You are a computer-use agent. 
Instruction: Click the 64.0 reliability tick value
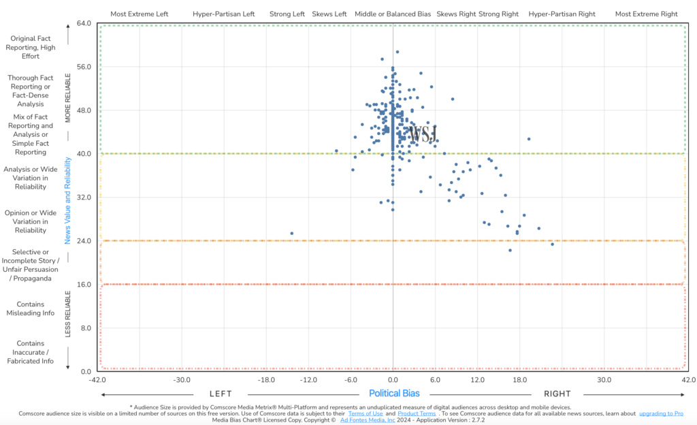[x=84, y=23]
